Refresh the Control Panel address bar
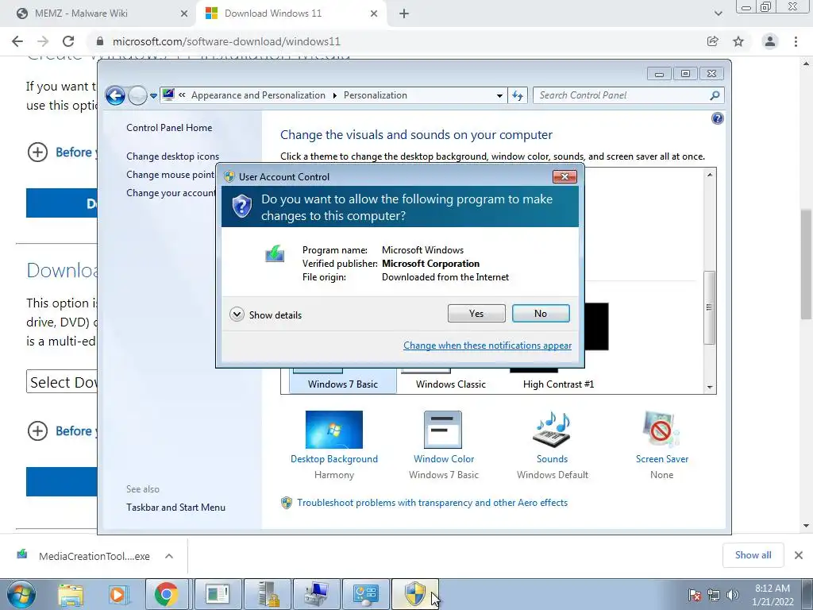 518,95
